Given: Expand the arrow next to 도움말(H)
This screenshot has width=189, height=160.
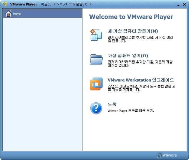Looking at the screenshot, I should [x=90, y=4].
